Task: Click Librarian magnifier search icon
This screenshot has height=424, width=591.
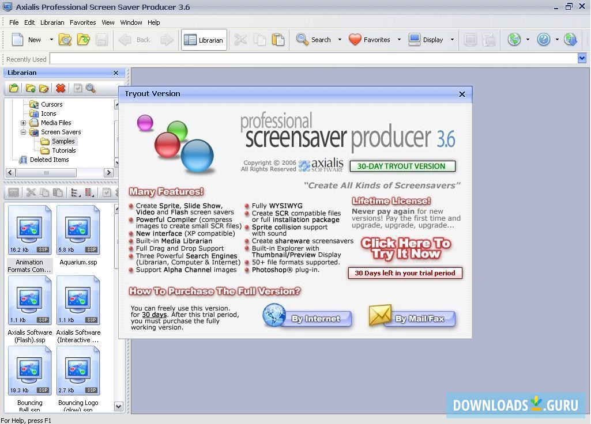Action: coord(91,88)
